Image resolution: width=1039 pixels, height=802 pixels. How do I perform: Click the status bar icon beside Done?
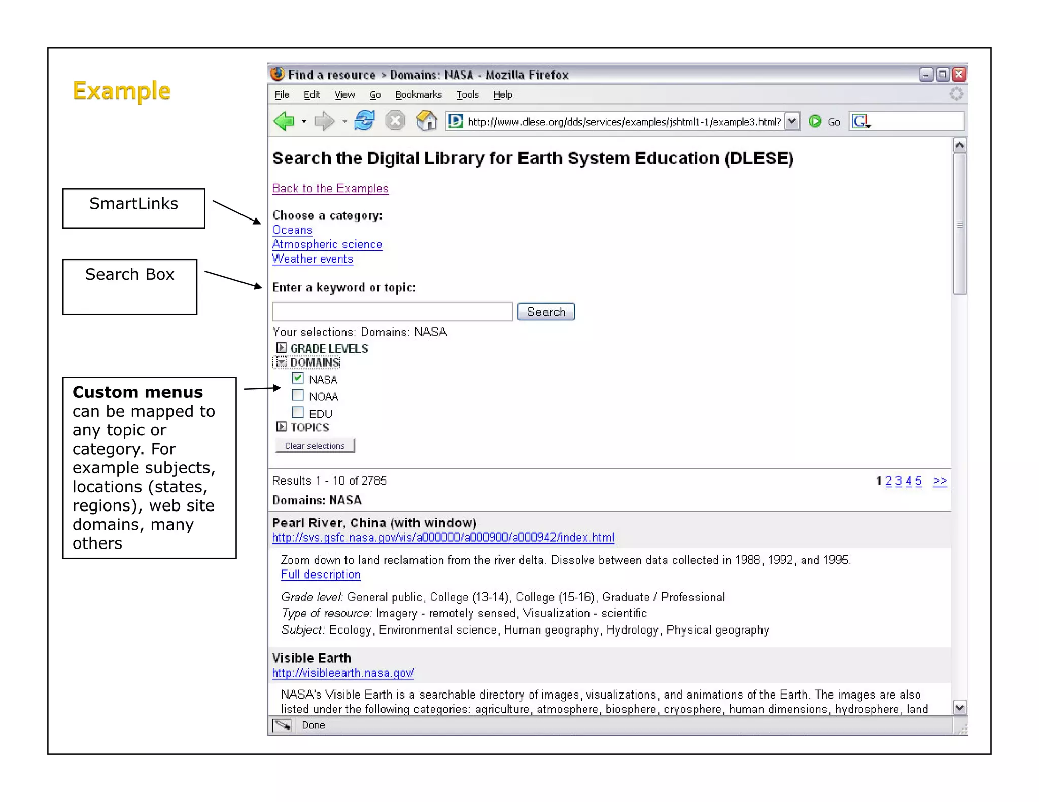click(x=282, y=725)
